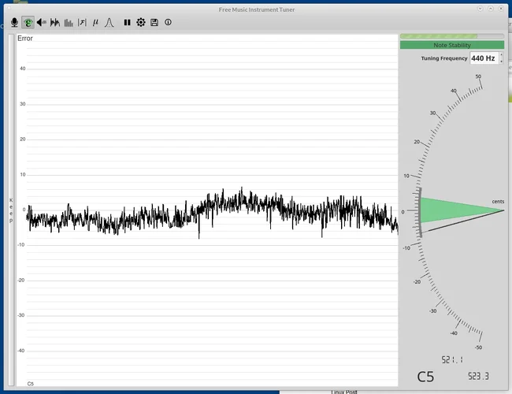This screenshot has height=394, width=512.
Task: Increase tuning frequency with up arrow
Action: (x=501, y=55)
